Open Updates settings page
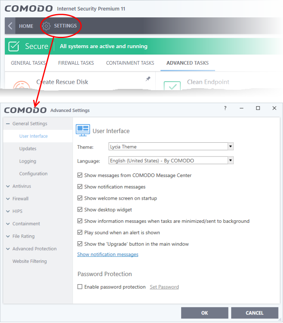Image resolution: width=283 pixels, height=323 pixels. tap(28, 149)
